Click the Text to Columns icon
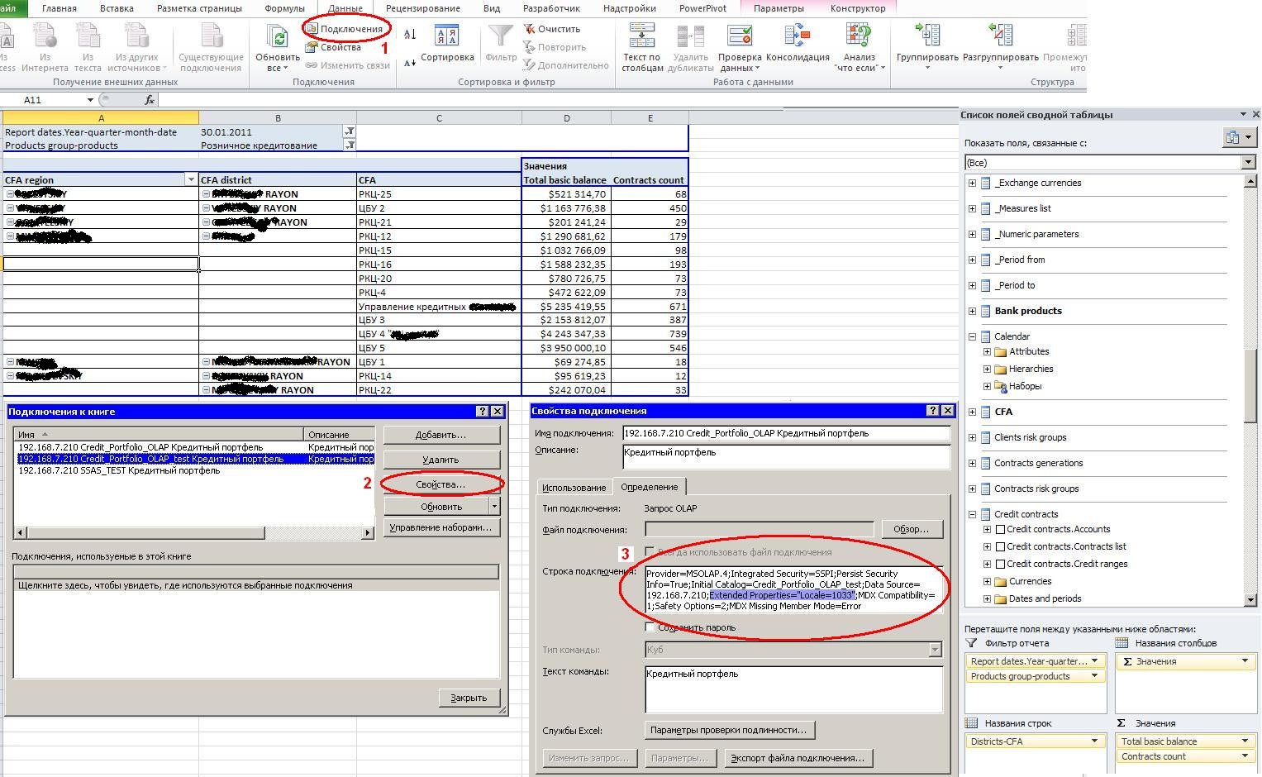The image size is (1262, 777). (x=642, y=36)
